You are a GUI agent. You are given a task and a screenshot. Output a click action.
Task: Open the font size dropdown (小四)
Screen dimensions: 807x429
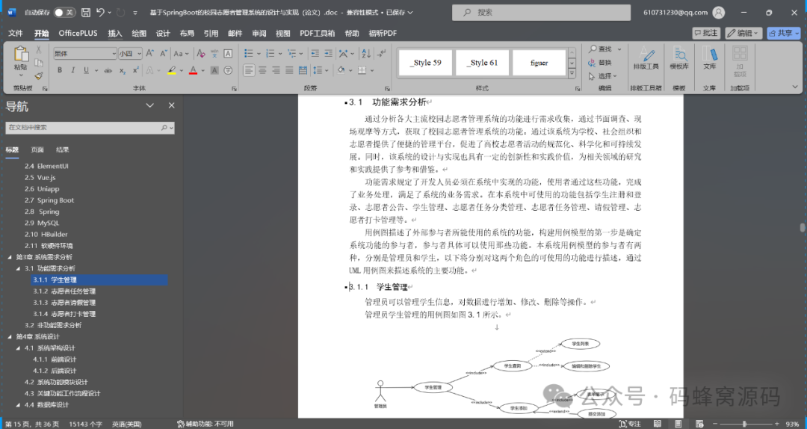(139, 53)
